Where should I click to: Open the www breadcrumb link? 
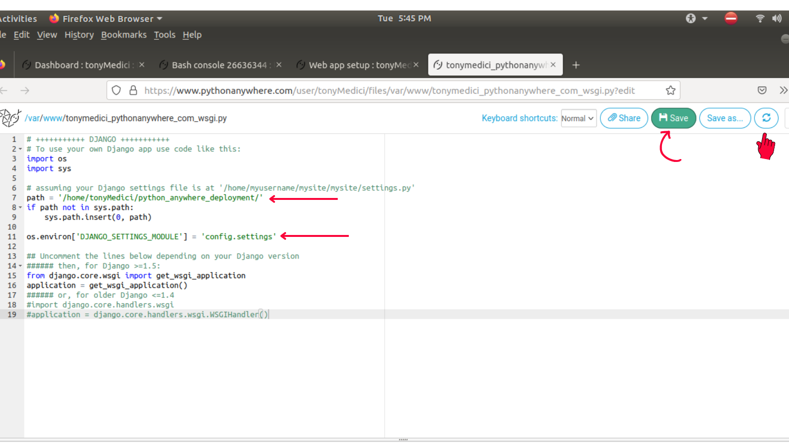click(53, 118)
